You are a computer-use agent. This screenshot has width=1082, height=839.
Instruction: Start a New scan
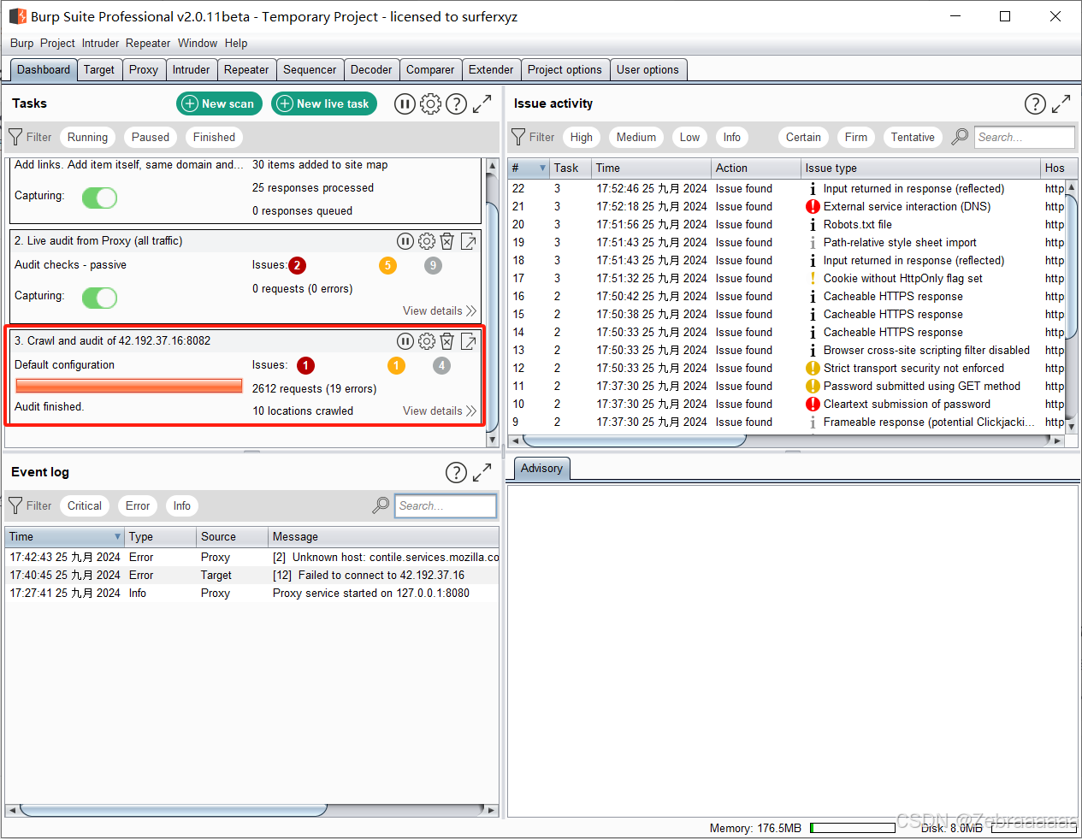click(221, 103)
